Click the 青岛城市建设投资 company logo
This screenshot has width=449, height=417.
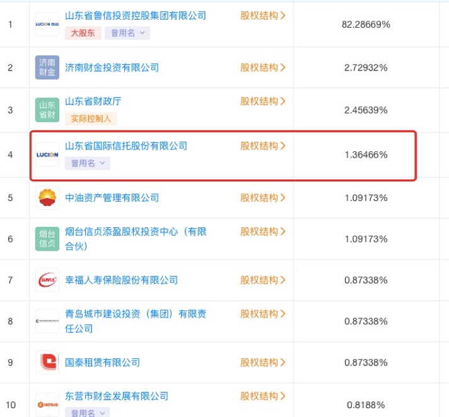[47, 321]
